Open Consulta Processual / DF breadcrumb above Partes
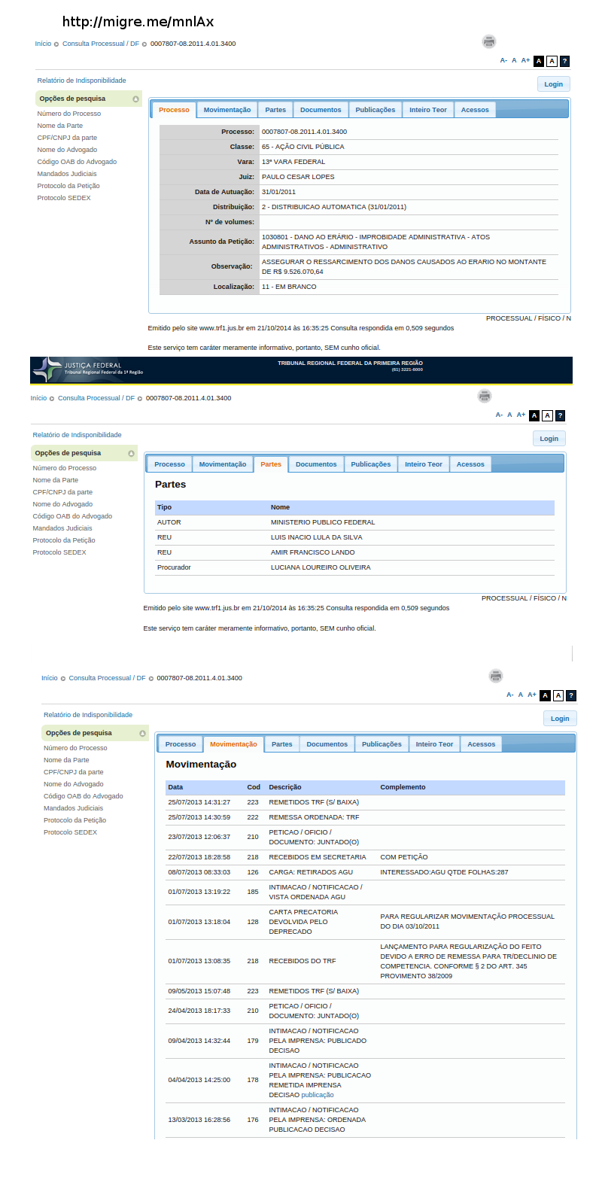Screen dimensions: 602x1195 pos(96,398)
